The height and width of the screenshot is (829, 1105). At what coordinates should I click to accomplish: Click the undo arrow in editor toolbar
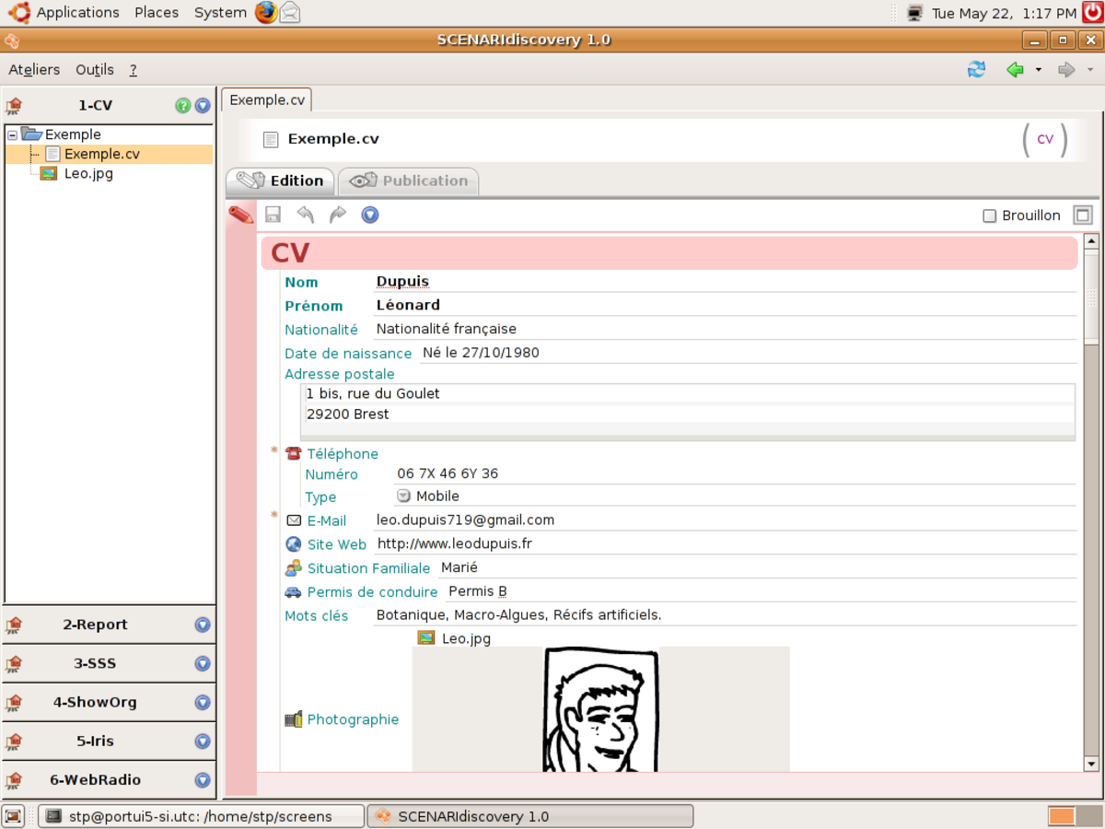pos(306,215)
